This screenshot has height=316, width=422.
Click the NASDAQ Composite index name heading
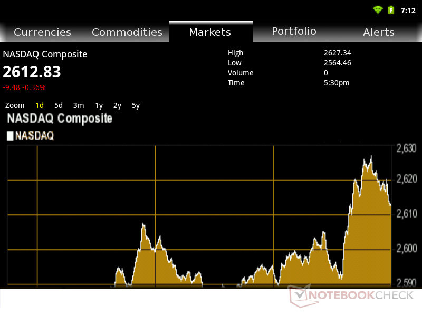(45, 54)
